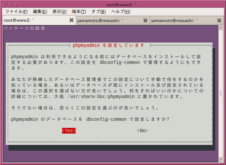Click the window minimize icon in title bar
The height and width of the screenshot is (165, 226).
tap(10, 5)
